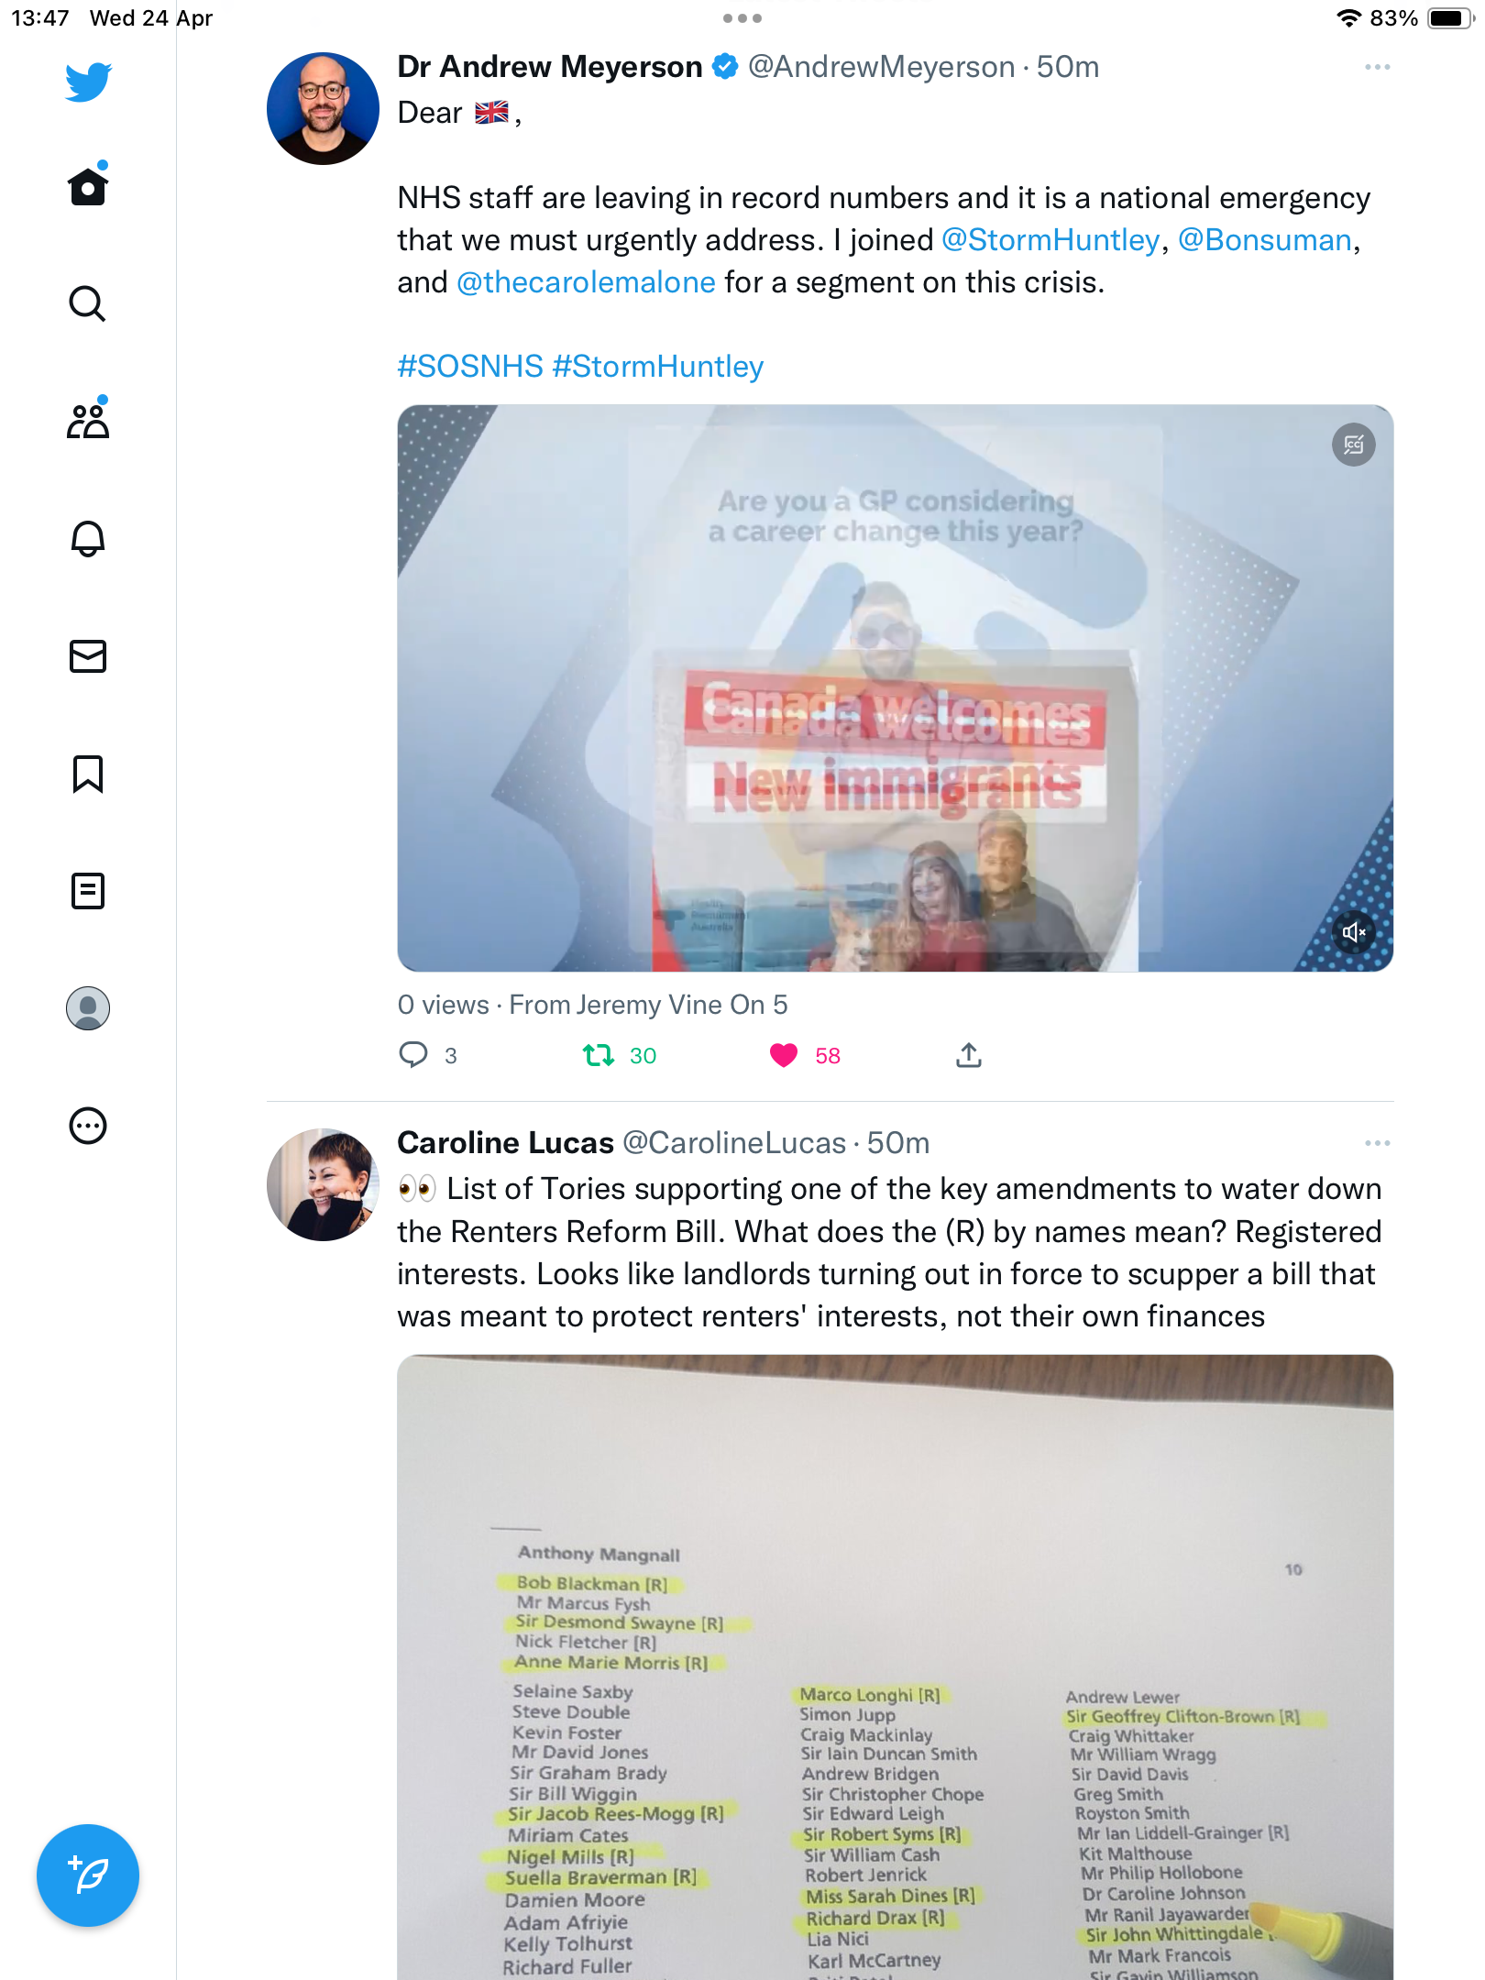1485x1980 pixels.
Task: Open the Search magnifier icon
Action: pos(88,303)
